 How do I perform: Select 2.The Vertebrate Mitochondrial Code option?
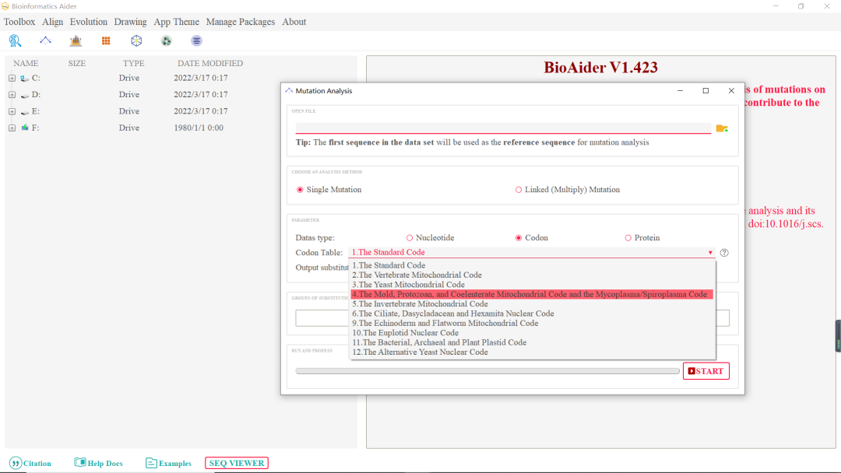532,275
